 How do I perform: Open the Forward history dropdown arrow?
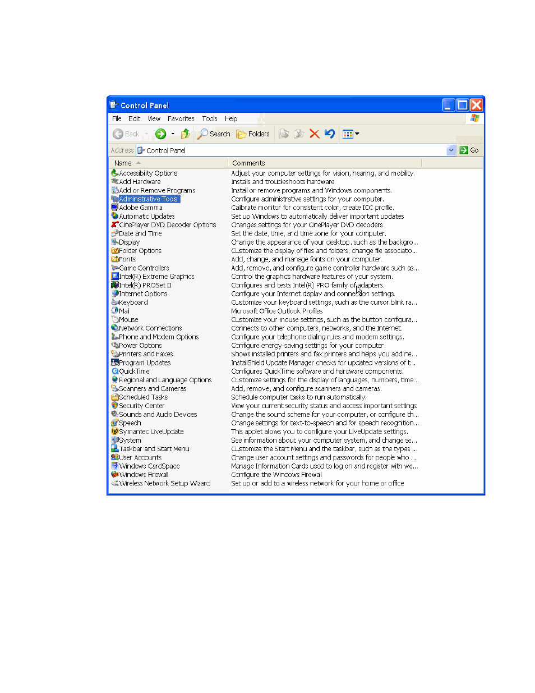click(x=173, y=134)
